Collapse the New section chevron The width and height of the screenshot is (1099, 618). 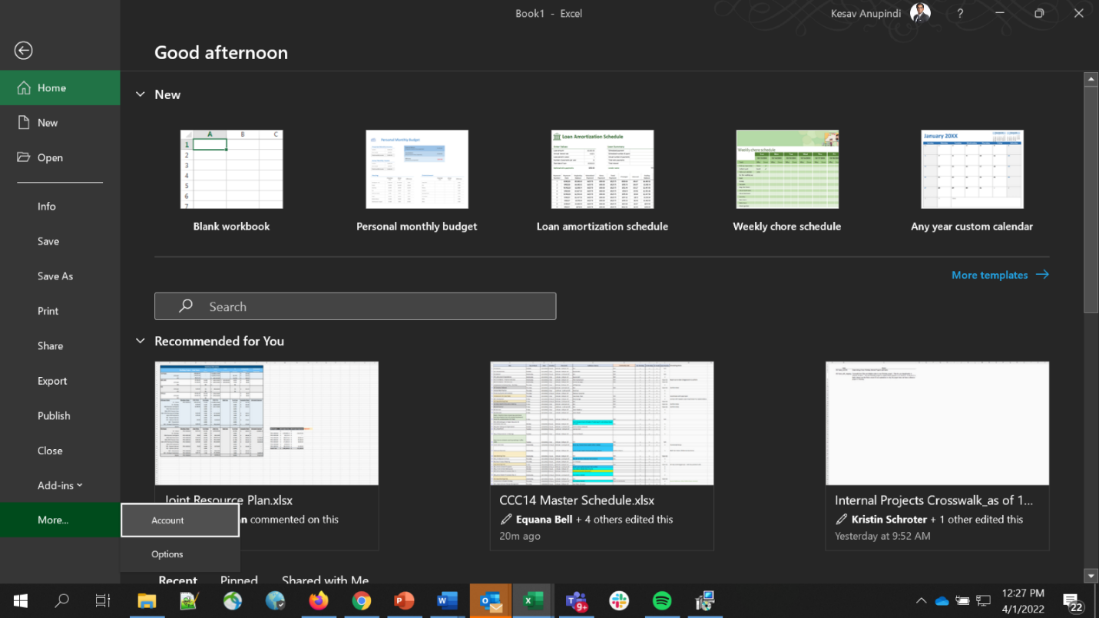[140, 94]
